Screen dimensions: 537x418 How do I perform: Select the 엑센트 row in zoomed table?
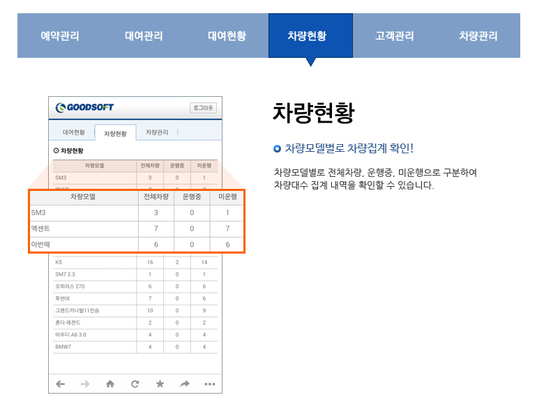click(x=137, y=229)
